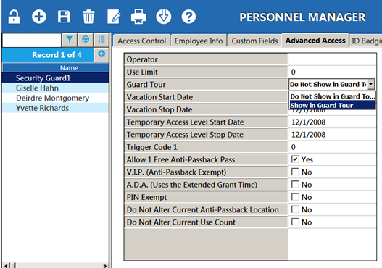This screenshot has width=382, height=268.
Task: Pick Do Not Show in Guard Tour option
Action: [332, 96]
